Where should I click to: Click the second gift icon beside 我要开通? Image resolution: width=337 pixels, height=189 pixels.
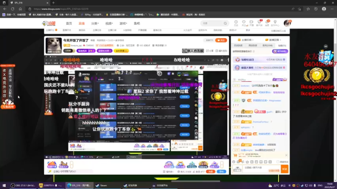(x=64, y=165)
